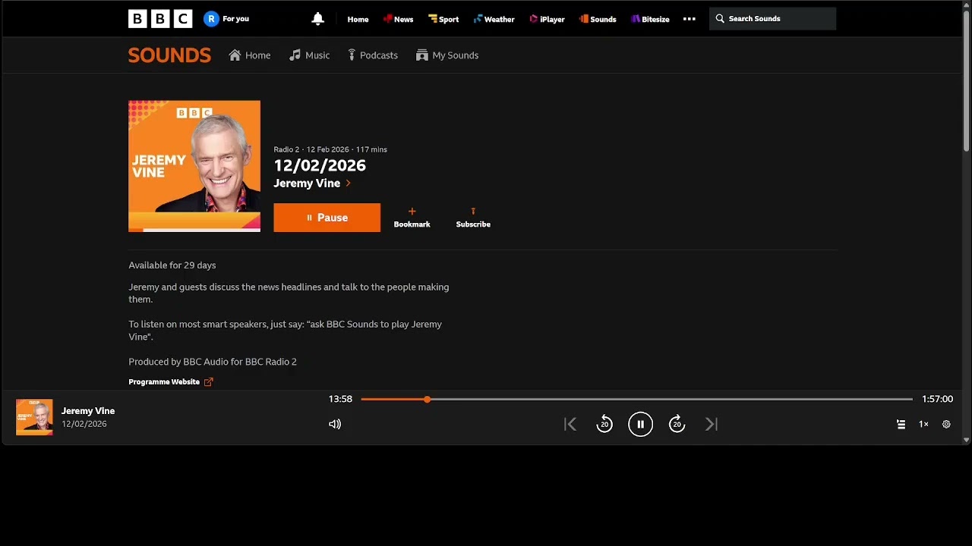Click the BBC logo

(160, 19)
